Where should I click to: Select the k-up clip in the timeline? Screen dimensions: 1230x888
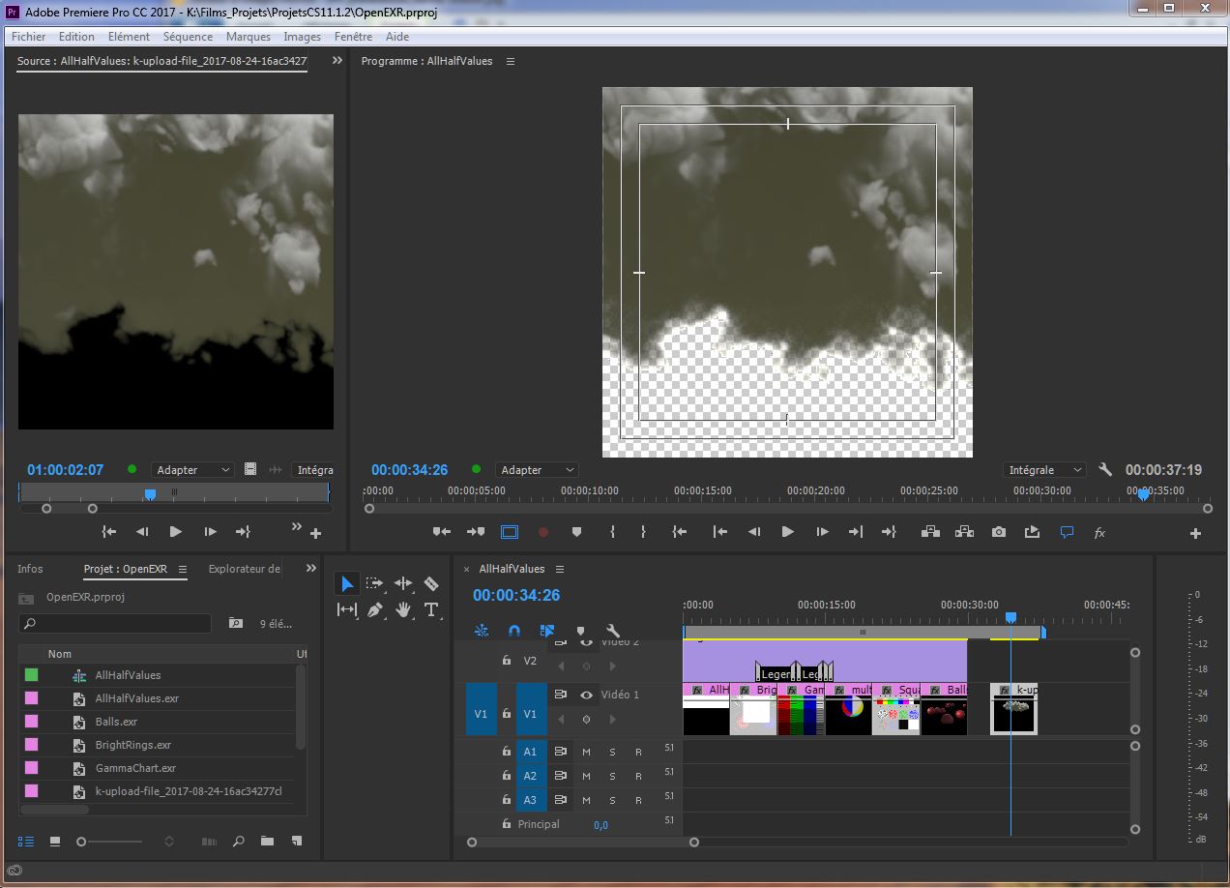[1013, 709]
